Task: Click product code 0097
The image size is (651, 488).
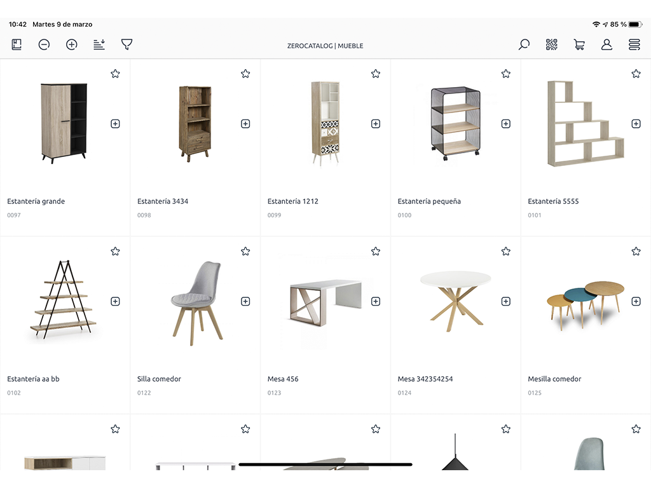Action: [x=14, y=215]
